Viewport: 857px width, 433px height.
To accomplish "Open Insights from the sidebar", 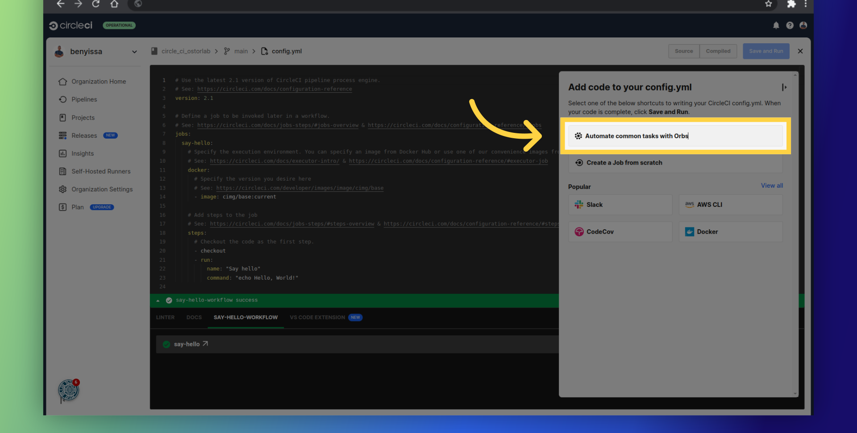I will coord(83,153).
